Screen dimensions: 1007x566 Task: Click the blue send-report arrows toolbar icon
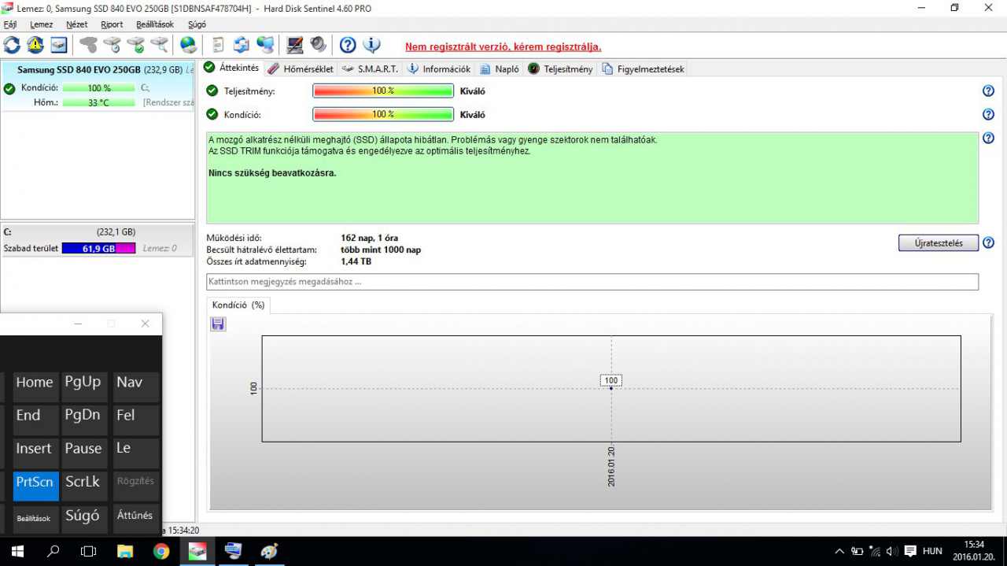[242, 45]
